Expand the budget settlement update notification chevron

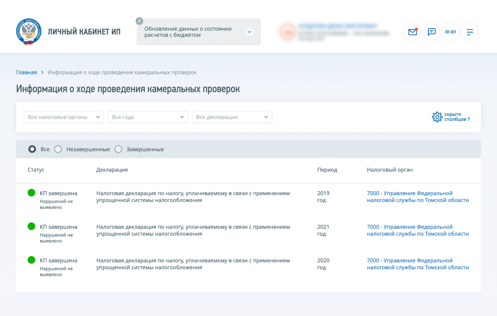249,32
